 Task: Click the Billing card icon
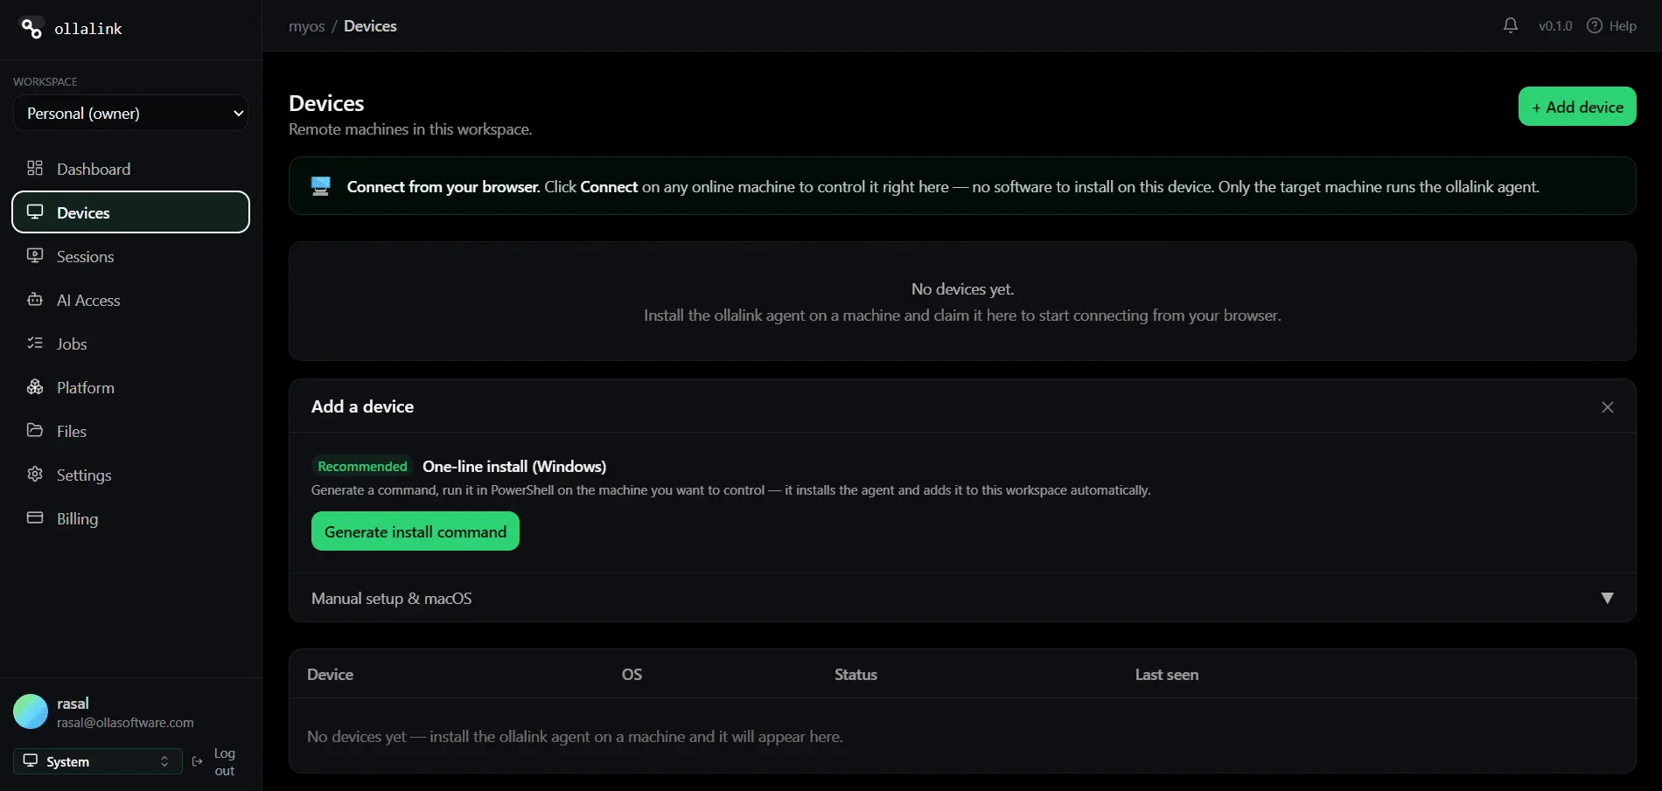[x=35, y=517]
